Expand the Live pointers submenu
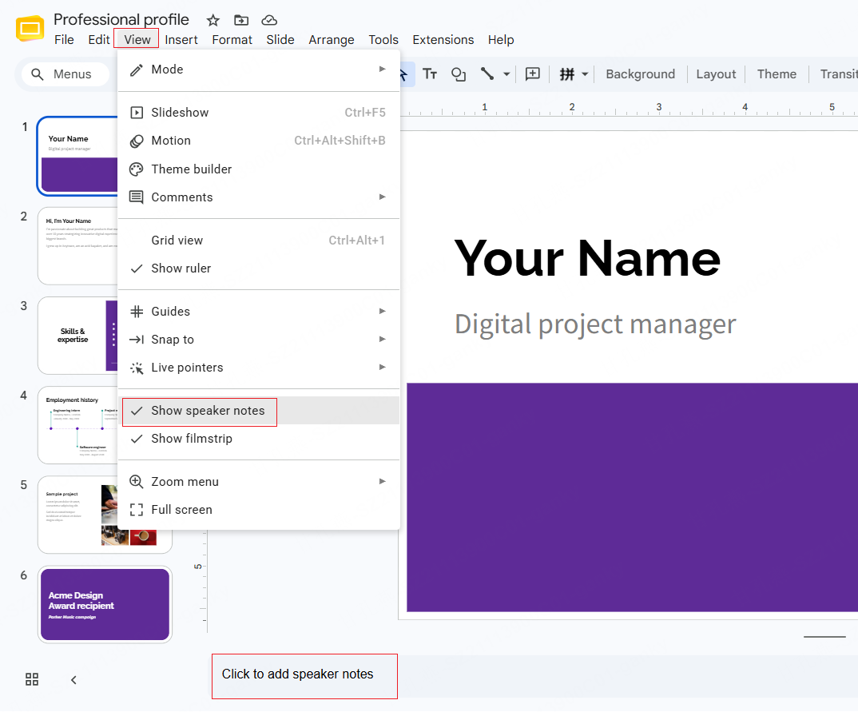Image resolution: width=858 pixels, height=712 pixels. pos(258,368)
